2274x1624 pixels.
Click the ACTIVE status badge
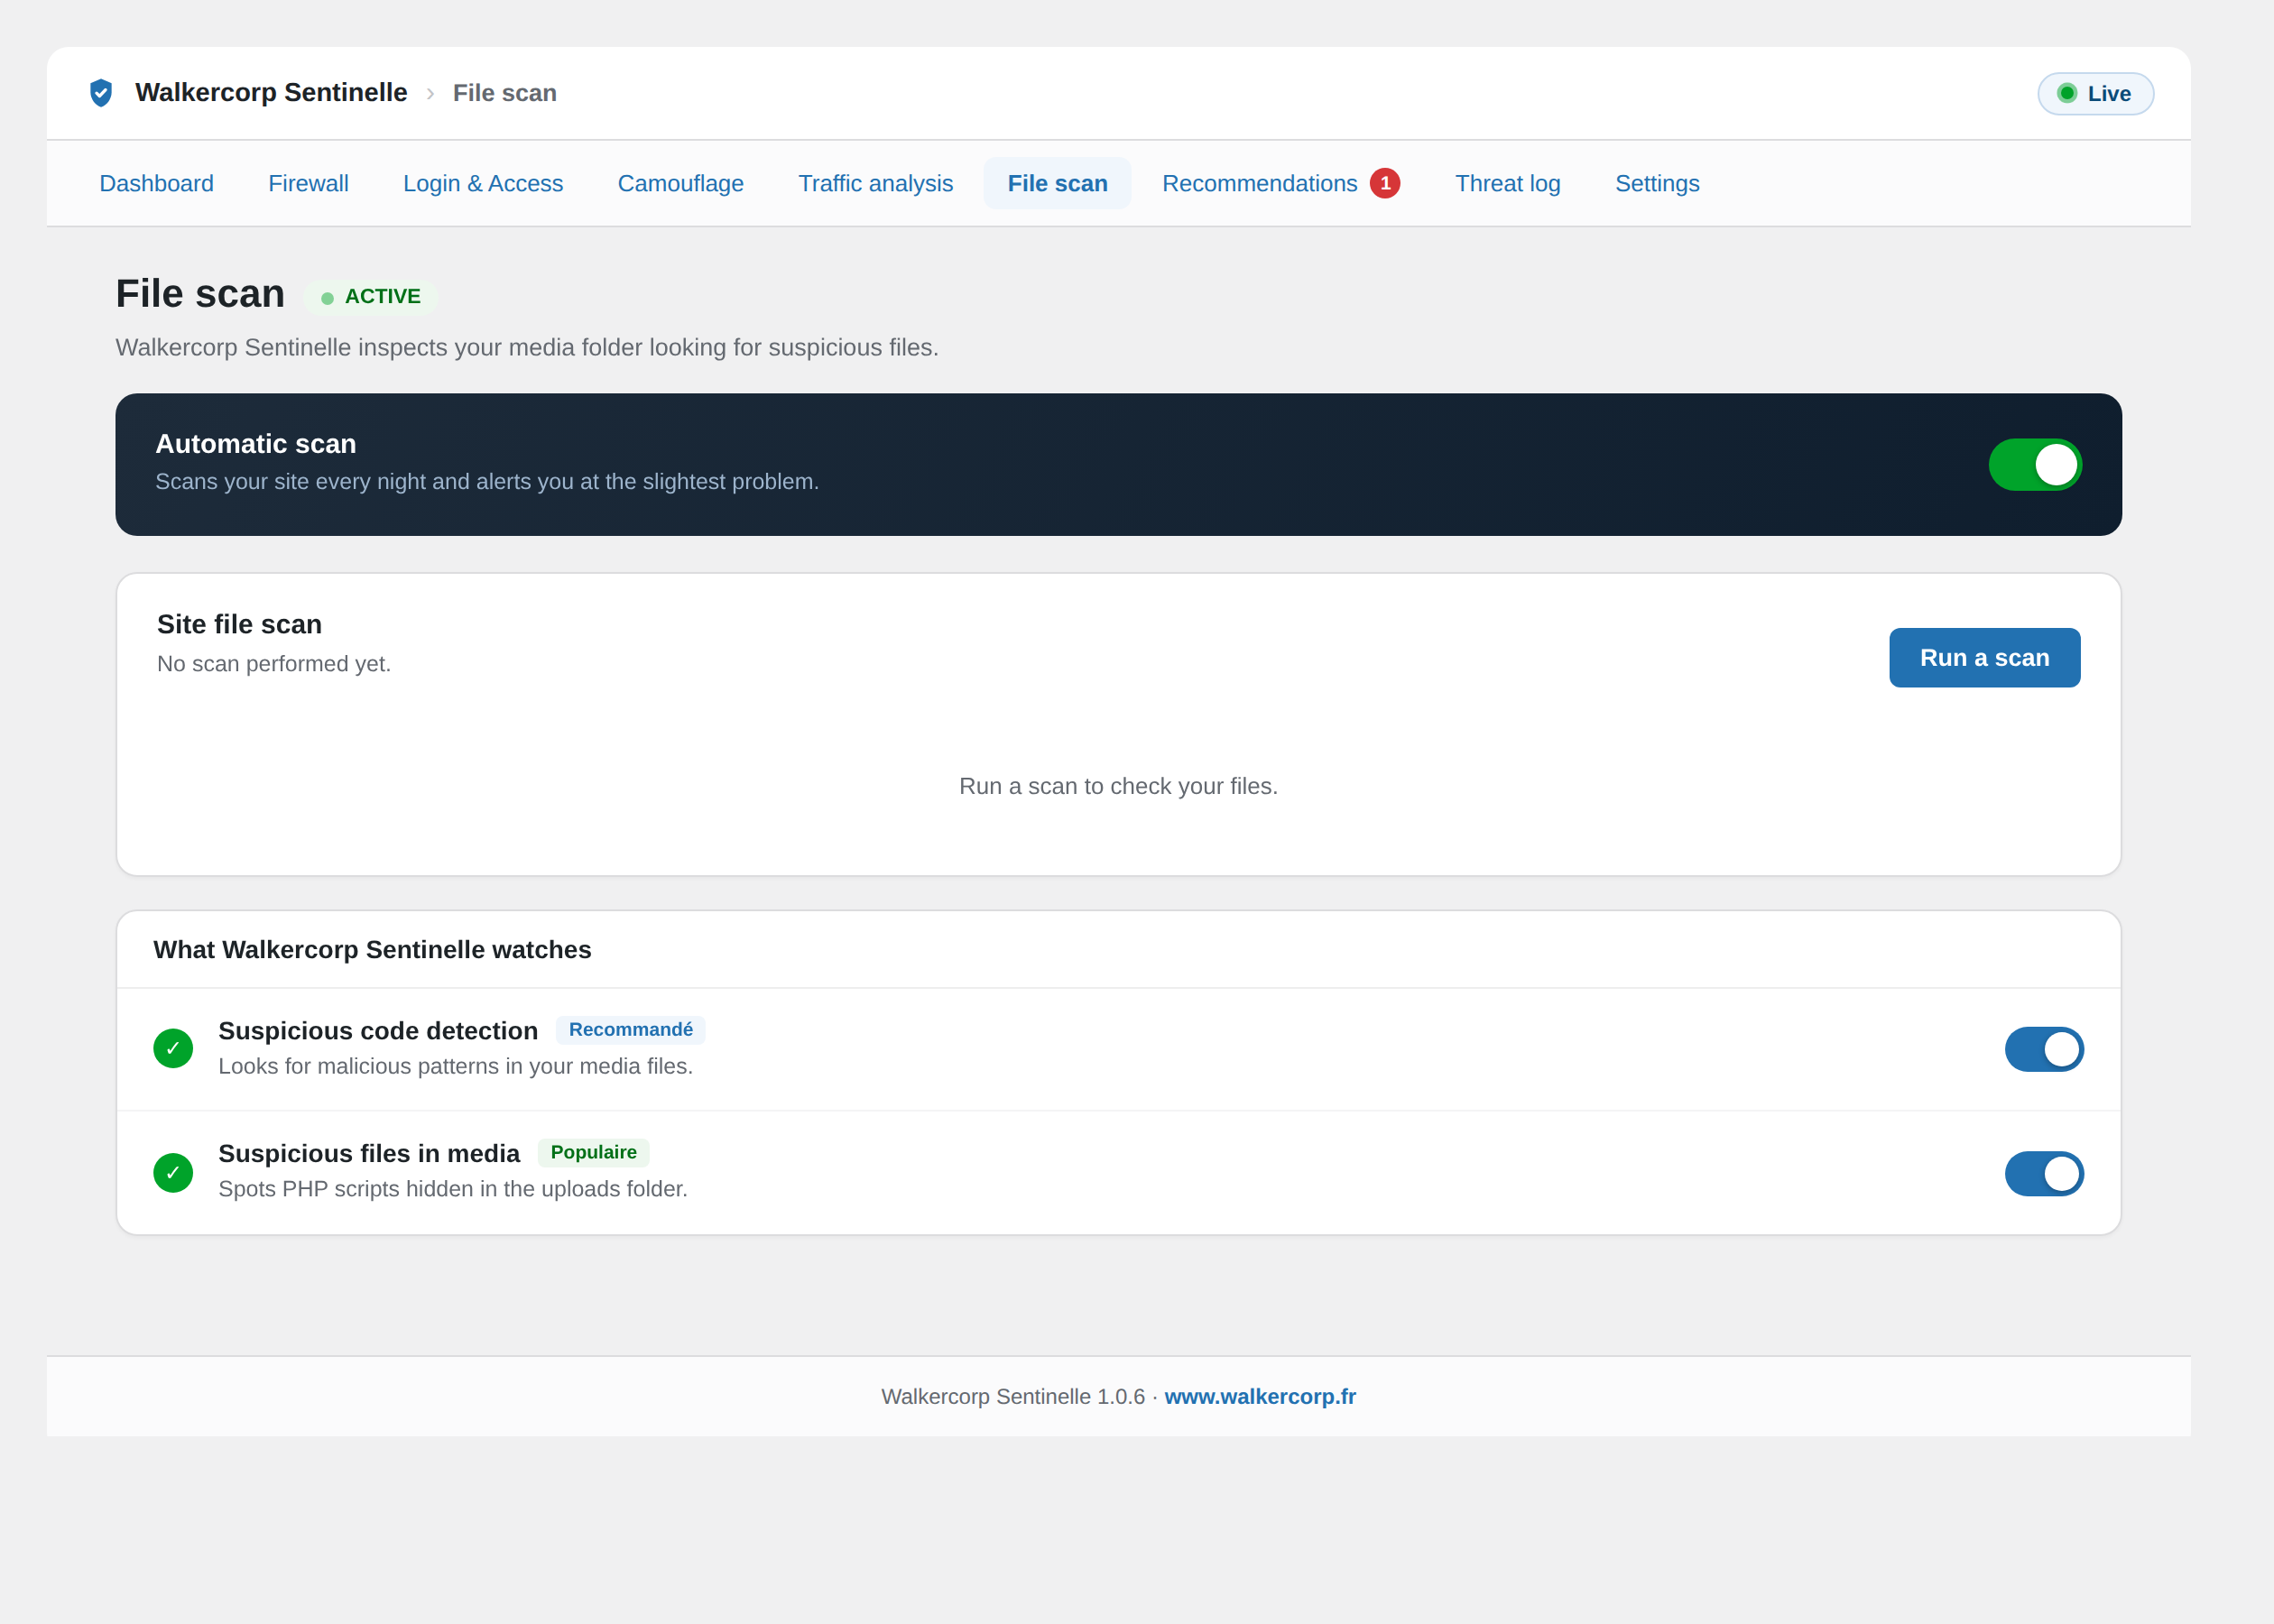370,297
